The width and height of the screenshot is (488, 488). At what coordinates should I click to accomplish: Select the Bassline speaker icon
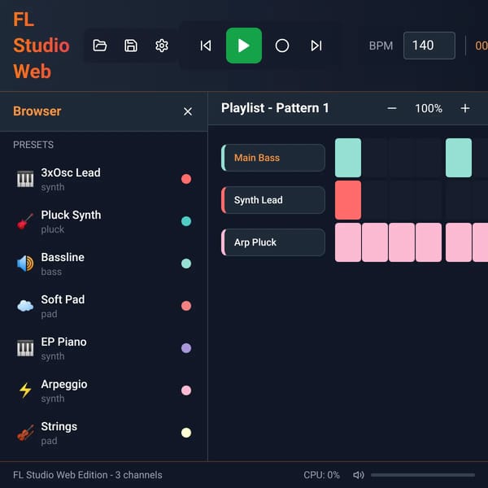(x=25, y=264)
